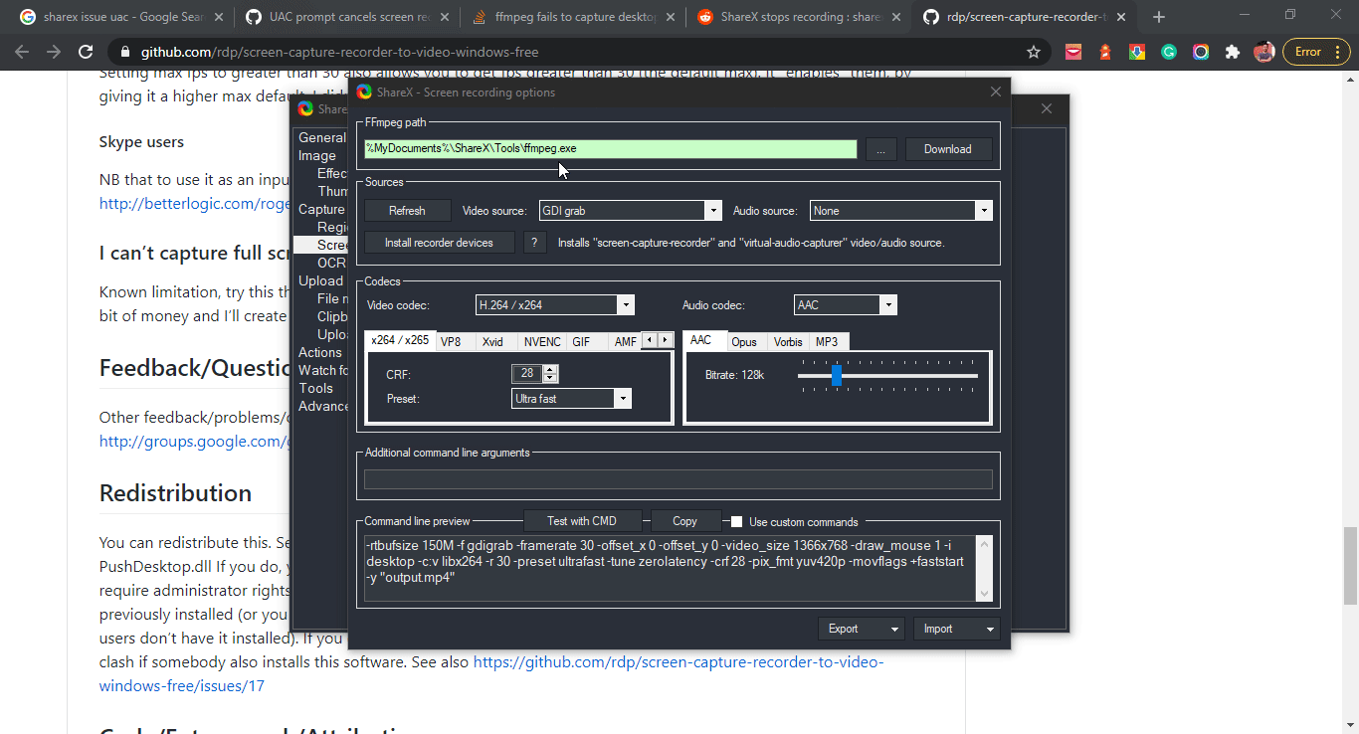
Task: Expand the Preset dropdown set to Ultra fast
Action: [623, 398]
